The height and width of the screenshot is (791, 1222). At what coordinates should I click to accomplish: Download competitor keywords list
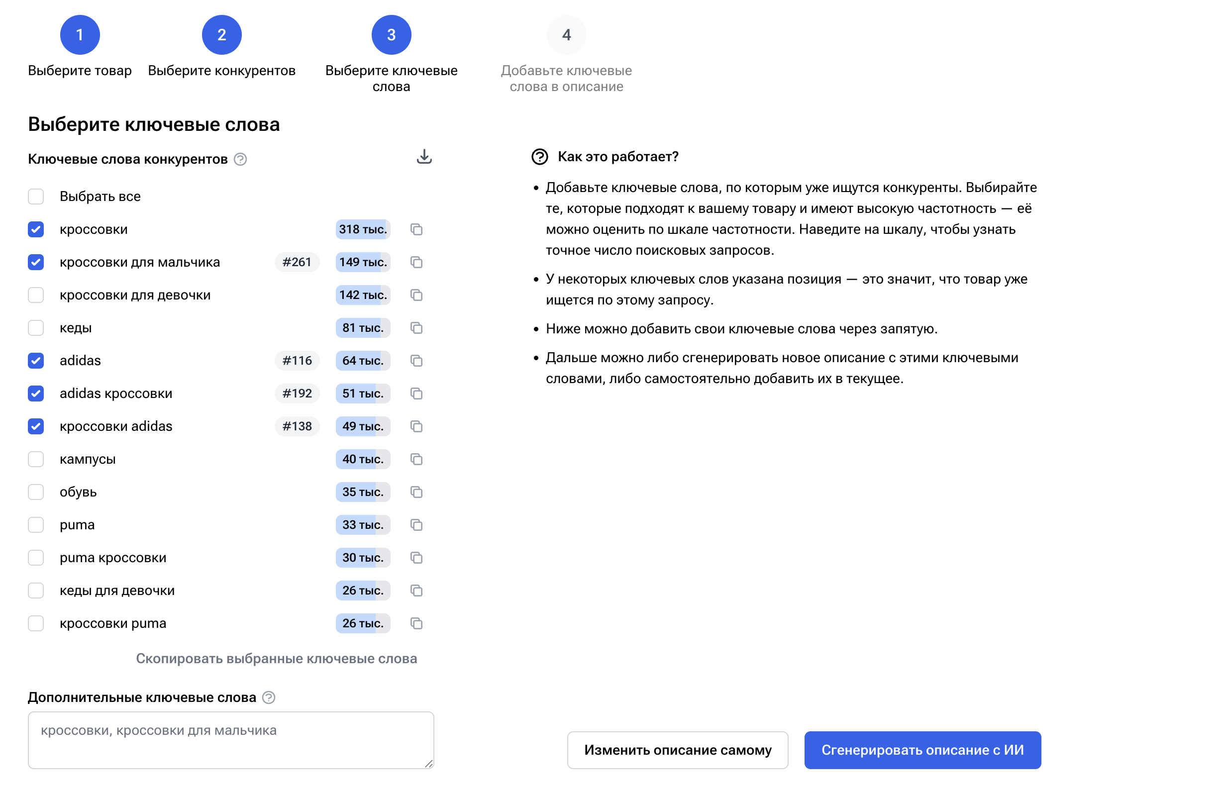point(424,157)
